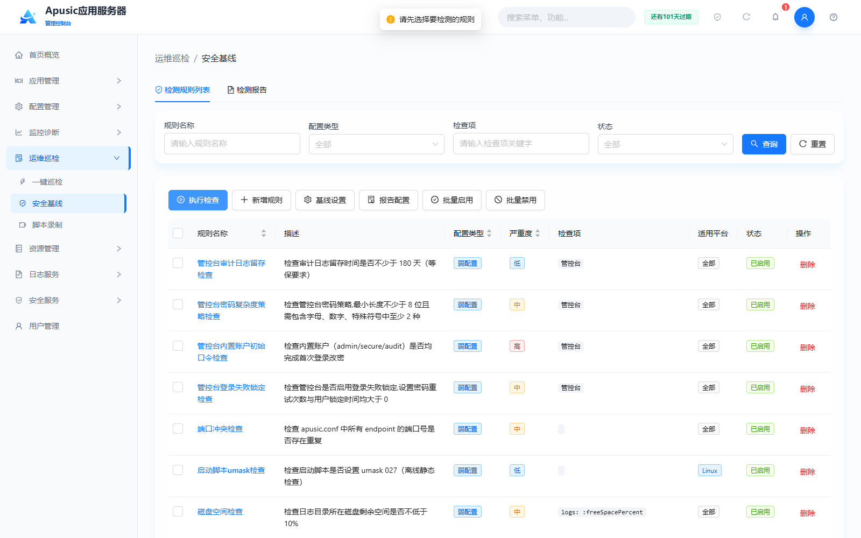Click the 重置 reset button
This screenshot has width=861, height=538.
(x=813, y=144)
